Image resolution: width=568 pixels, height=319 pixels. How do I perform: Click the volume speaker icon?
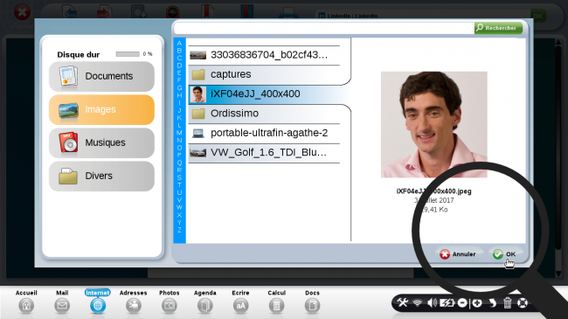[432, 302]
